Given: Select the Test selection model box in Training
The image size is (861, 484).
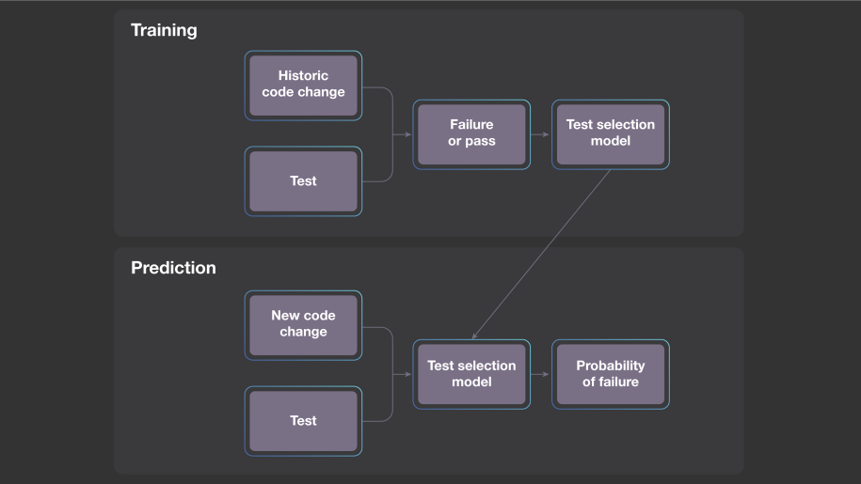Looking at the screenshot, I should (x=610, y=133).
